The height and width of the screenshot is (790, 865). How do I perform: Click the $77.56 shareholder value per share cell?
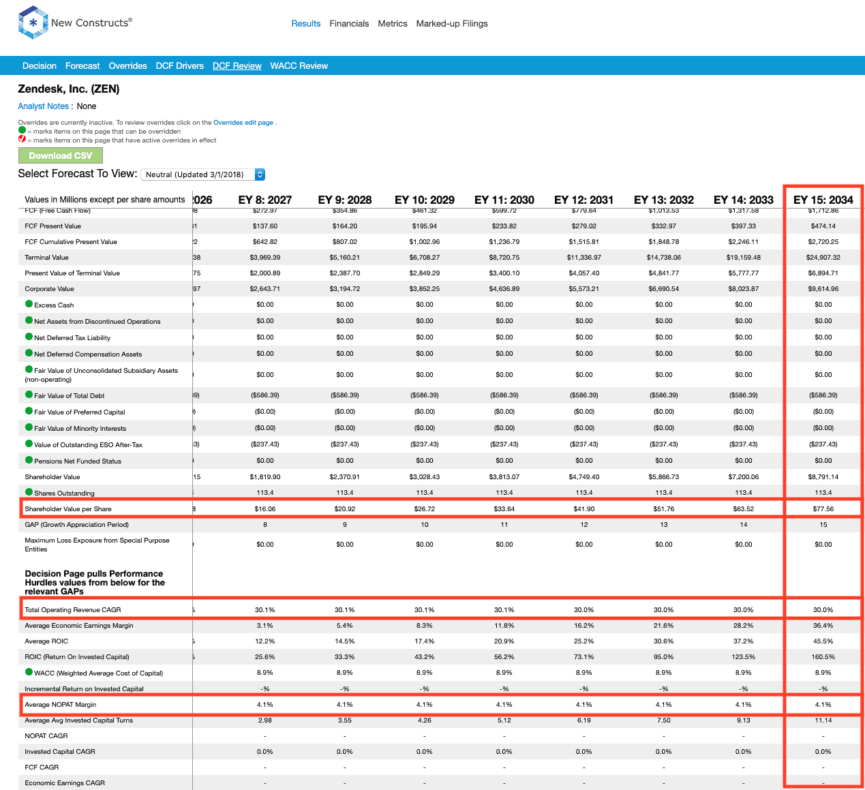[823, 508]
